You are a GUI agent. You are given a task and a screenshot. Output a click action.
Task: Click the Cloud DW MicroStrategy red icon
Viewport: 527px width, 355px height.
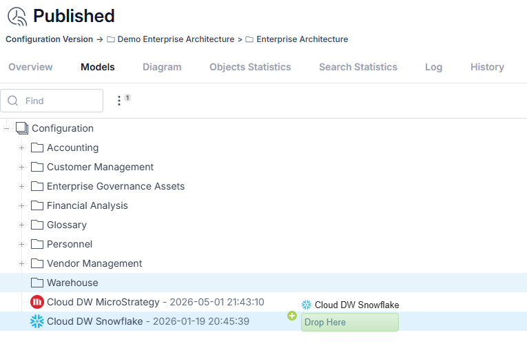click(x=37, y=302)
